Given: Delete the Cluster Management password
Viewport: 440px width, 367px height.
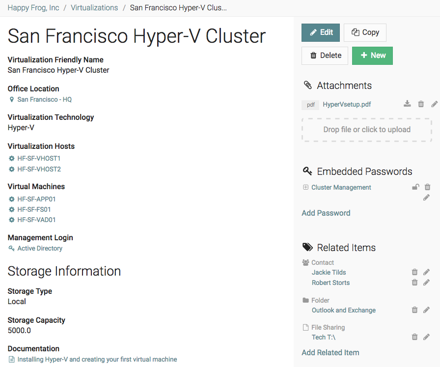Looking at the screenshot, I should tap(427, 187).
